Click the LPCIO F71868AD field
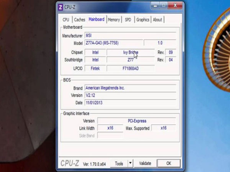230x172 pixels. tap(130, 68)
